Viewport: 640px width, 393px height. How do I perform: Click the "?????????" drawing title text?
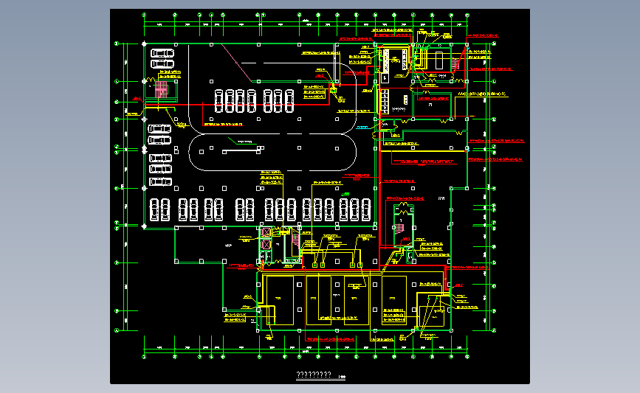[314, 375]
